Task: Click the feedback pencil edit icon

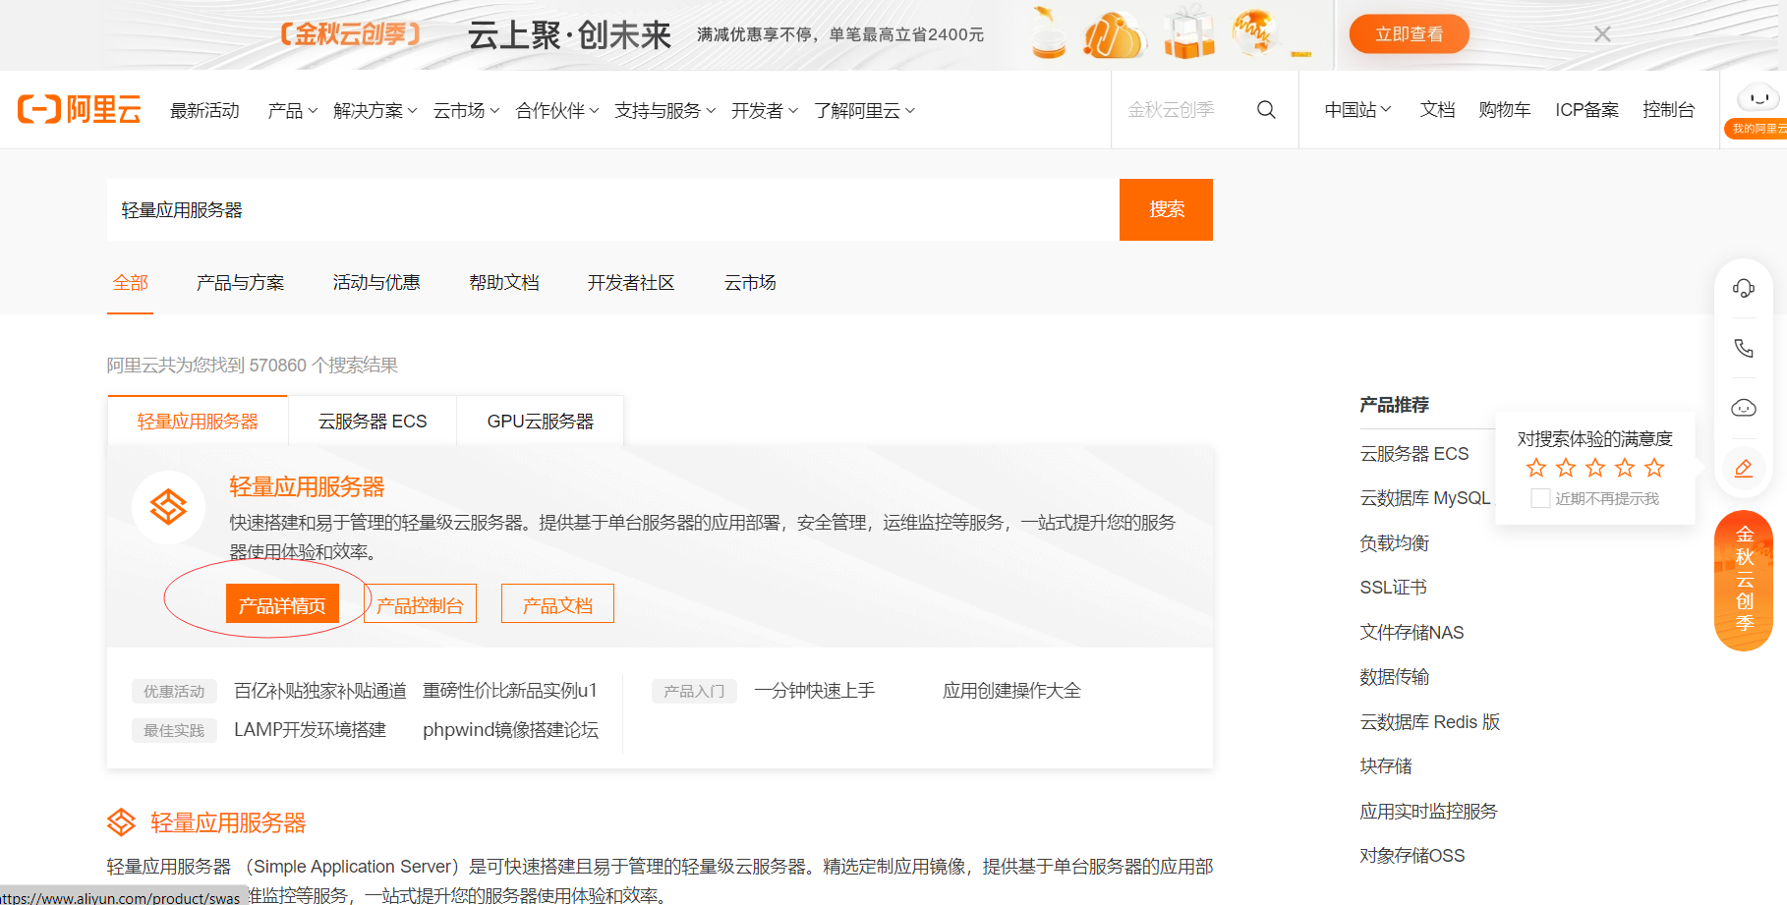Action: pos(1744,468)
